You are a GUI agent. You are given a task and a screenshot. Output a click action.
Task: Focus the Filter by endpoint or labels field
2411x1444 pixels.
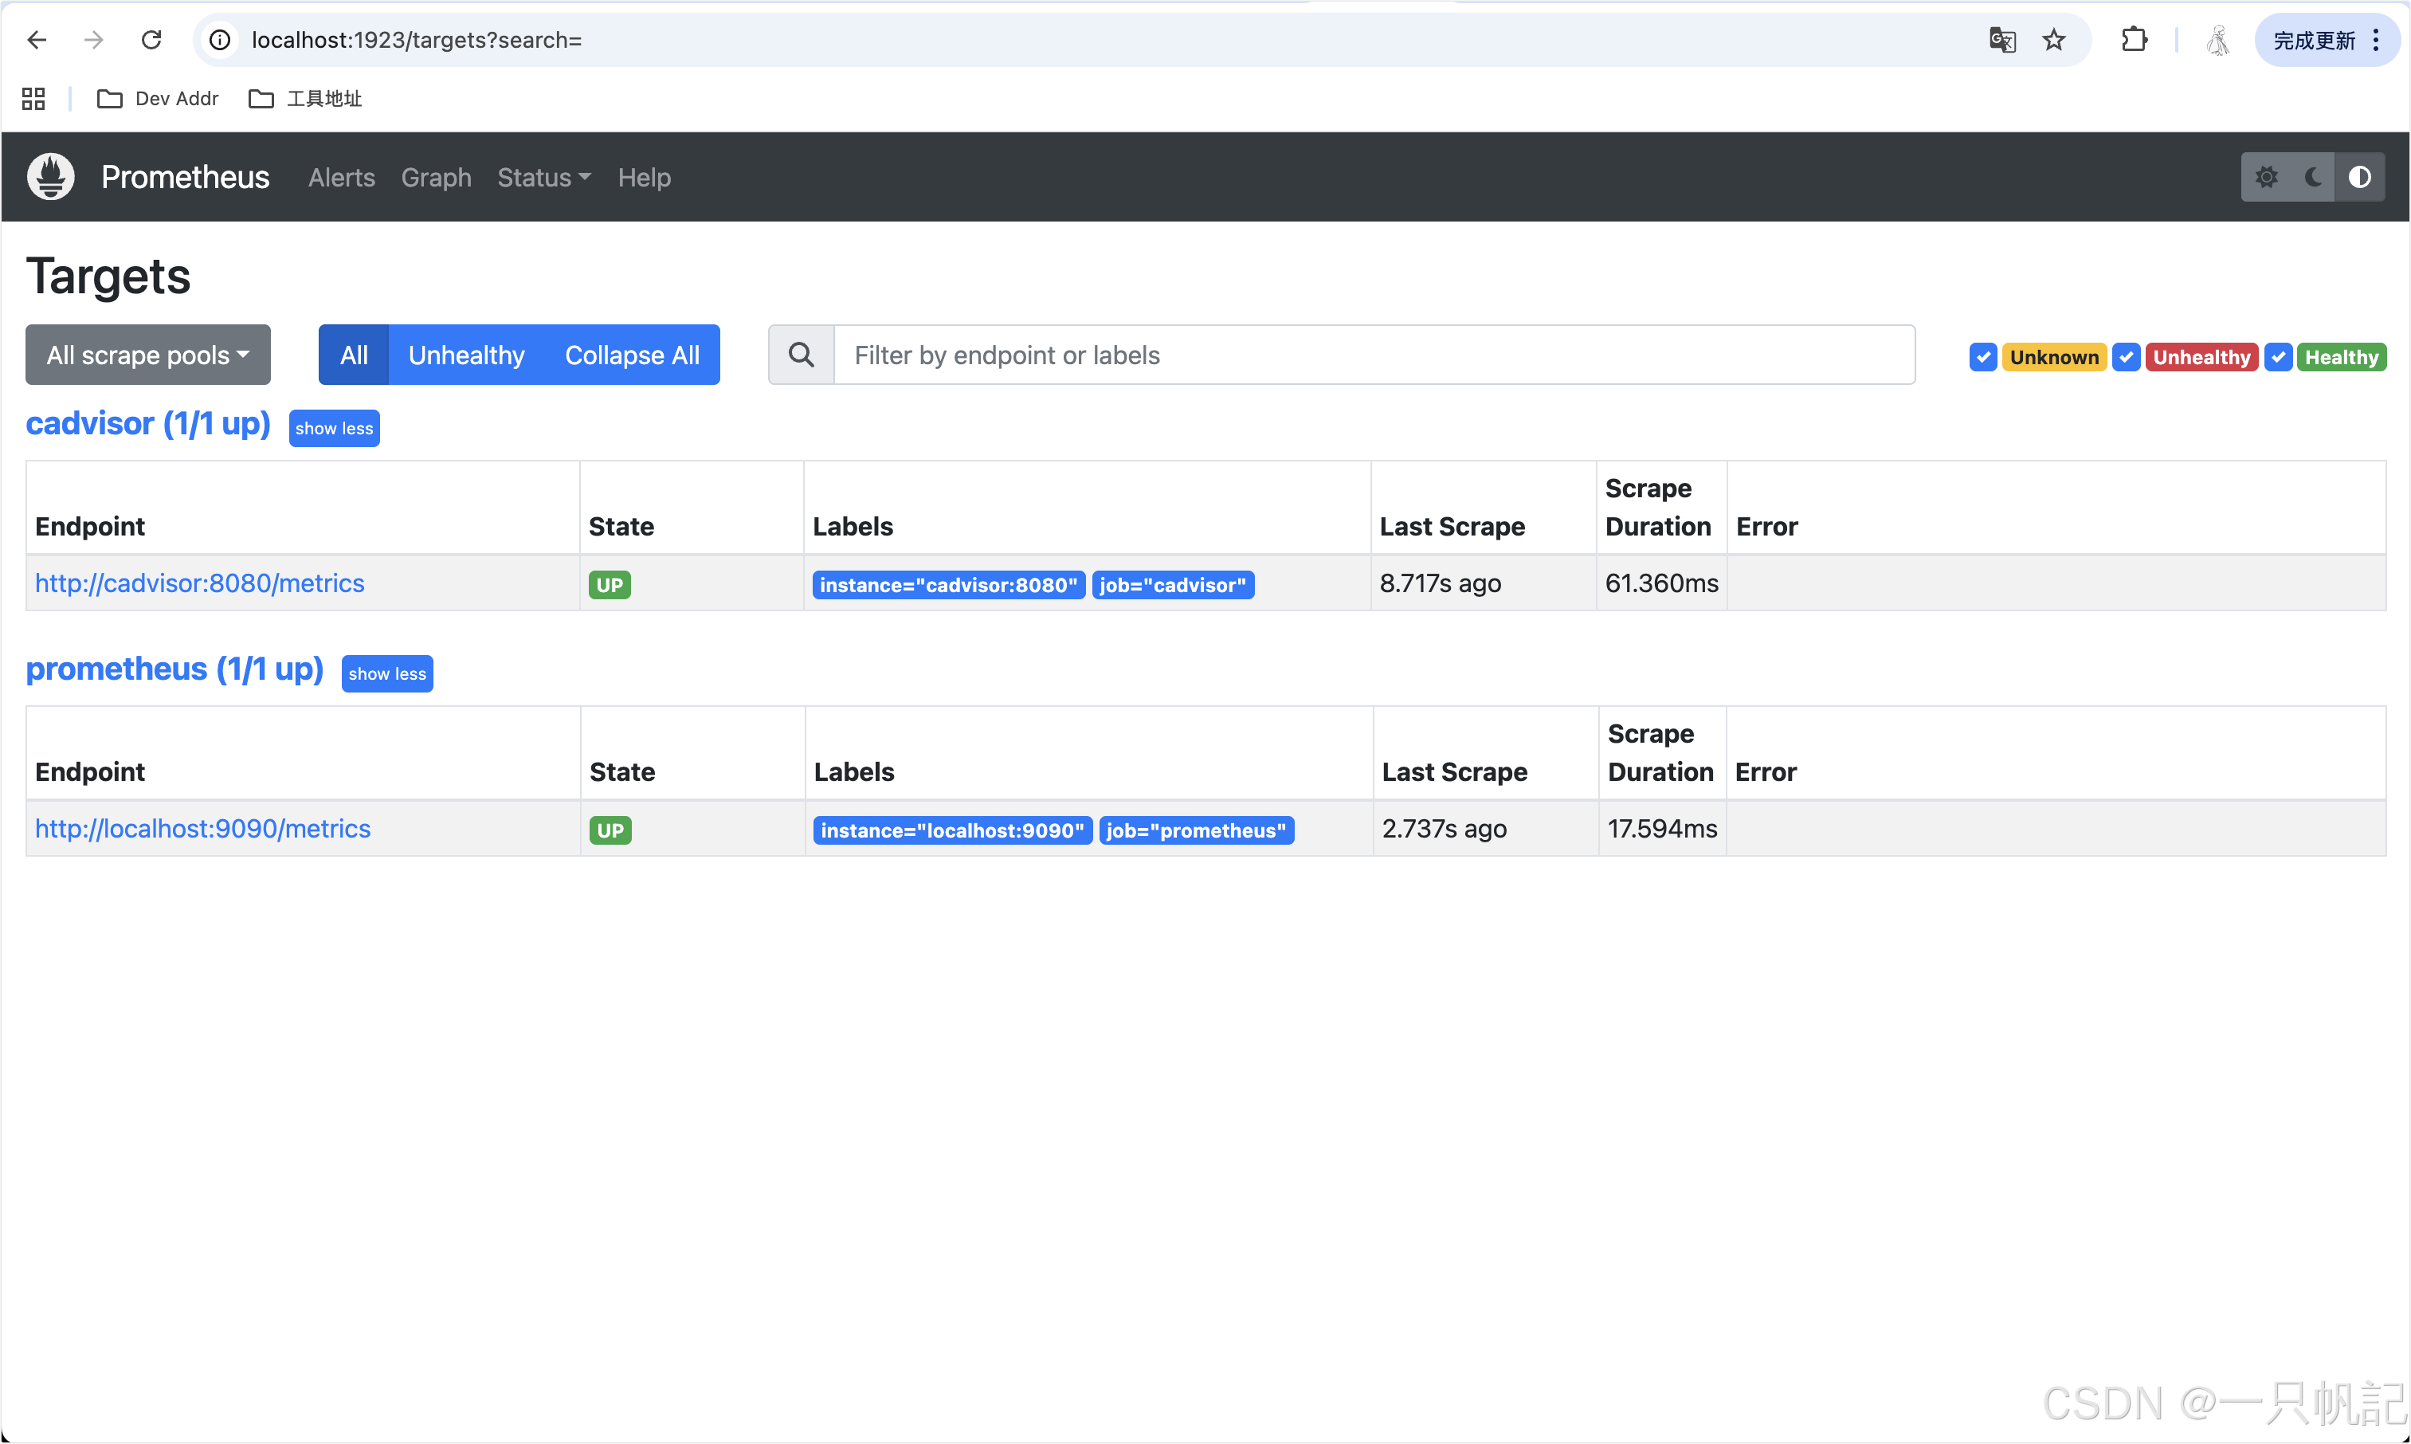point(1374,355)
